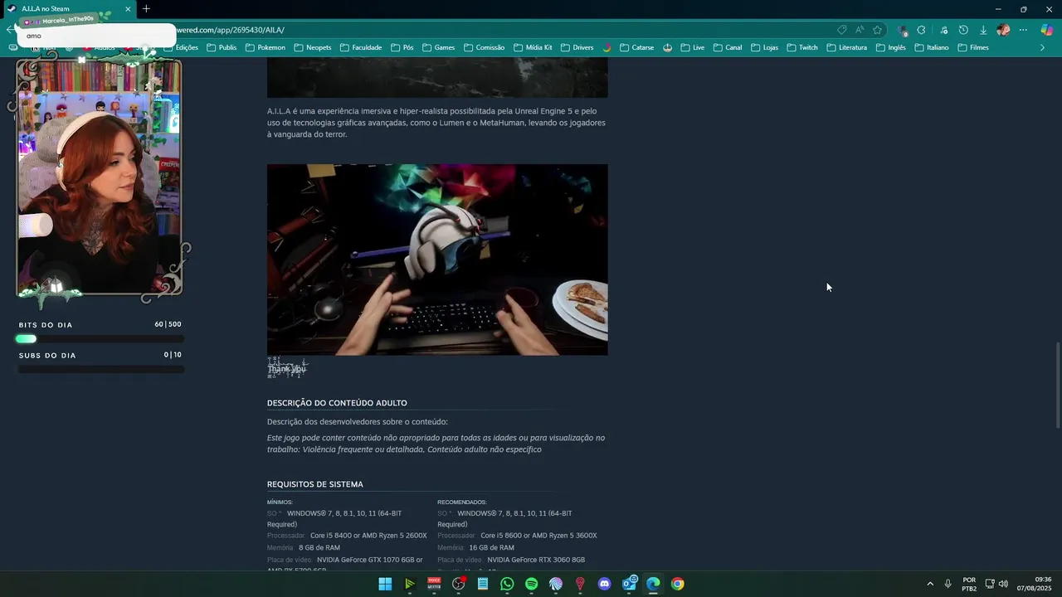
Task: Expand the bookmarks bar overflow chevron
Action: point(1042,47)
